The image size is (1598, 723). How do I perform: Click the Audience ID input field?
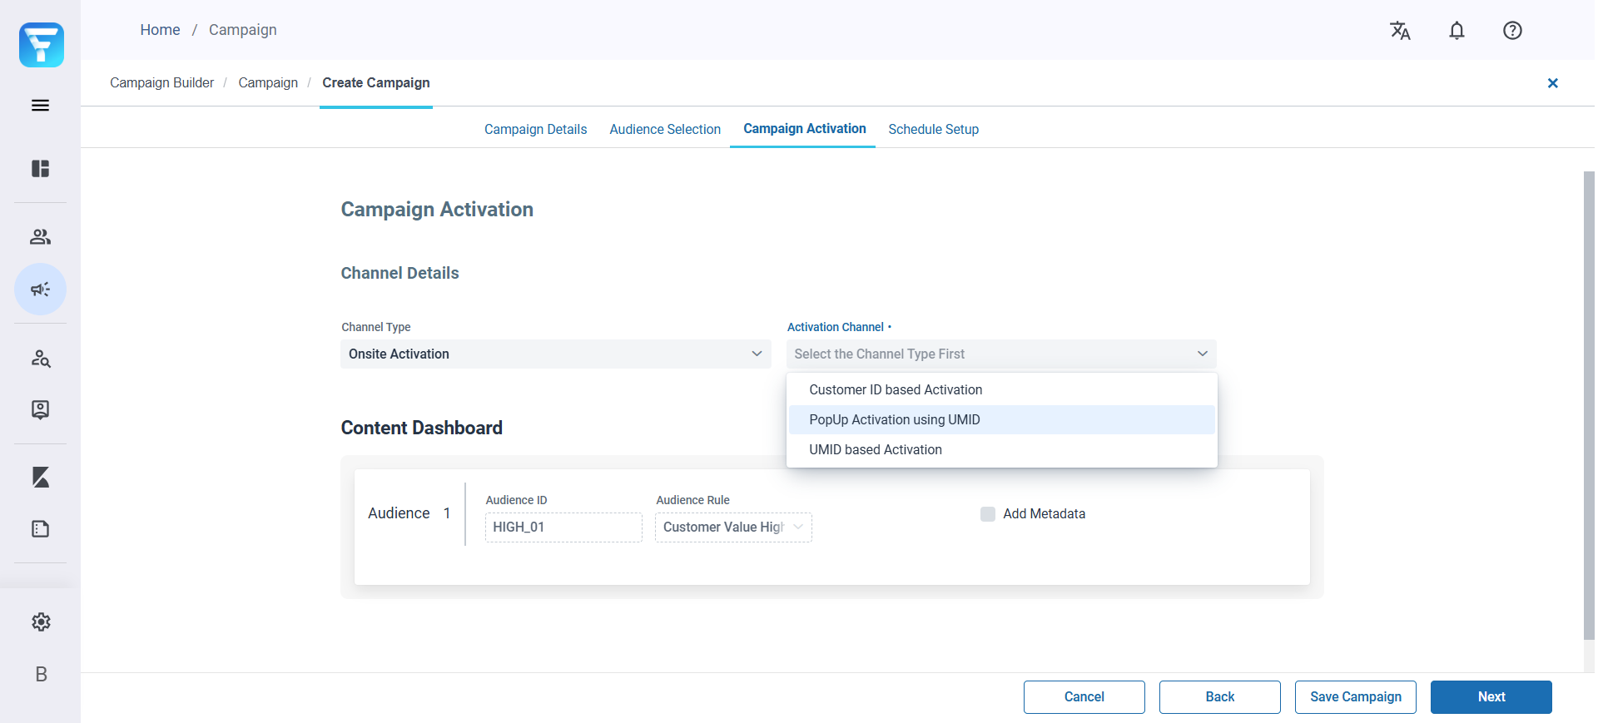point(563,527)
